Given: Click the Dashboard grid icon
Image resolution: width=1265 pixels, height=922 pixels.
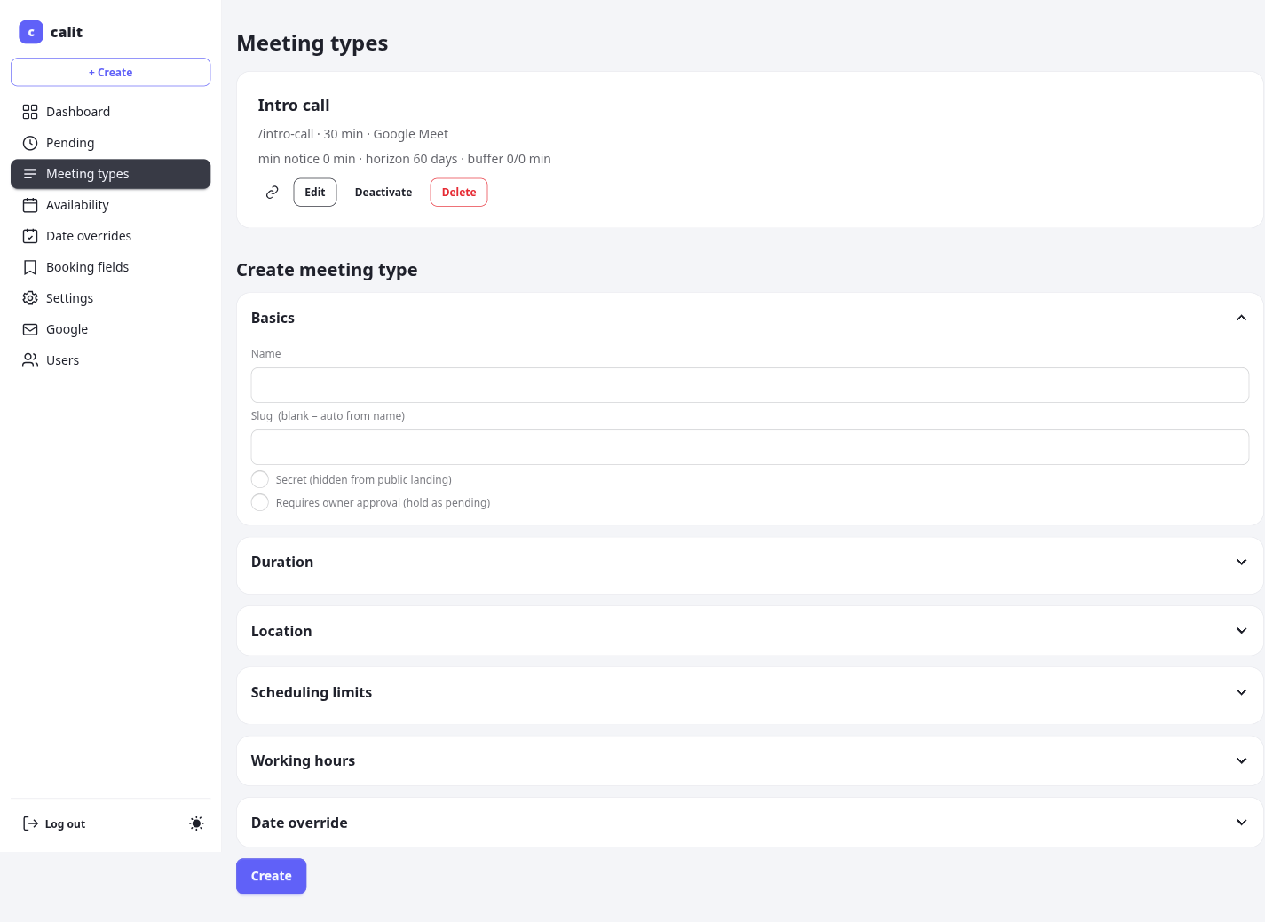Looking at the screenshot, I should 30,112.
